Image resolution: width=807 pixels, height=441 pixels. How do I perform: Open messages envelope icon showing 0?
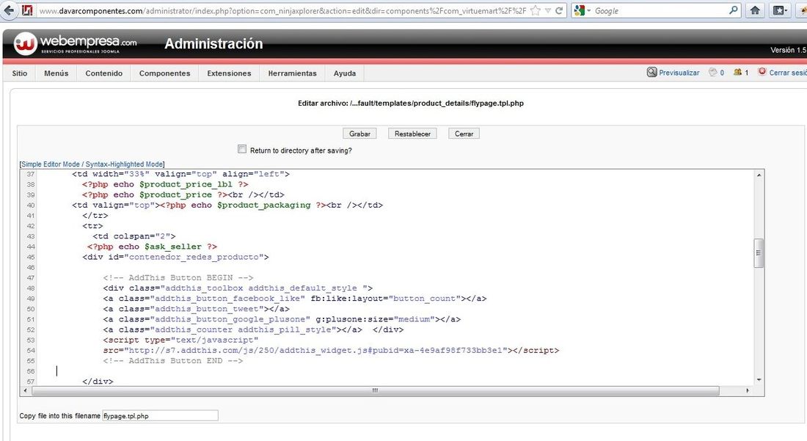coord(713,73)
